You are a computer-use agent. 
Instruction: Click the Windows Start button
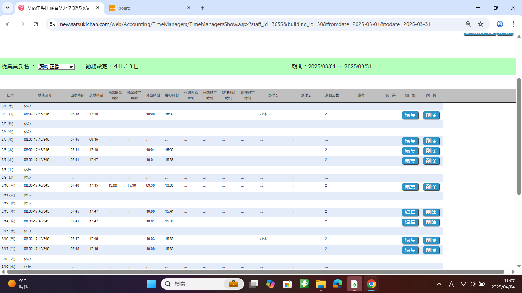(151, 284)
